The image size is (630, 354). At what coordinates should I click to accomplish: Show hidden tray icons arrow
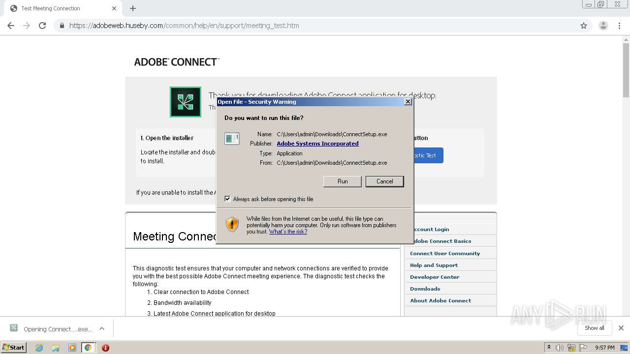(x=549, y=347)
